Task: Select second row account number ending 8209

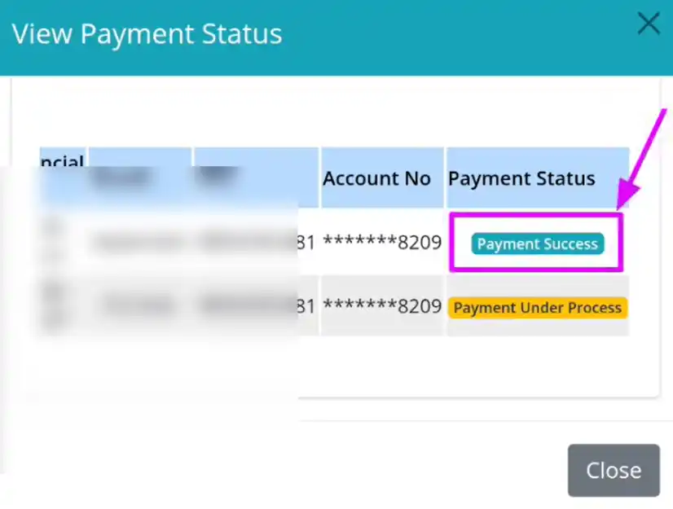Action: pyautogui.click(x=382, y=306)
